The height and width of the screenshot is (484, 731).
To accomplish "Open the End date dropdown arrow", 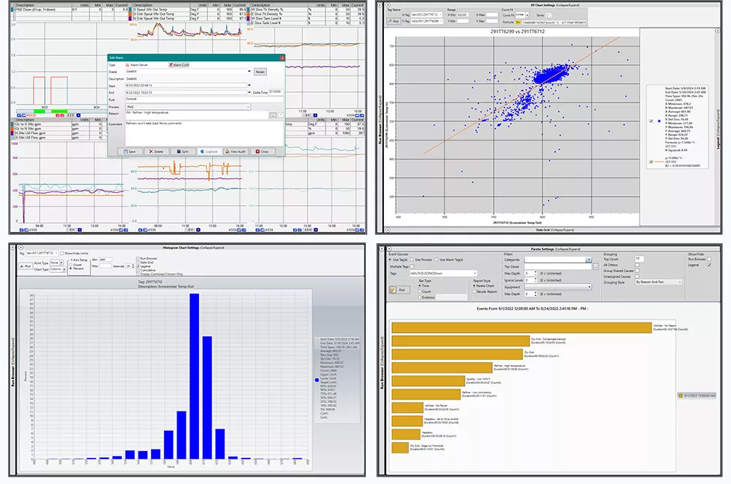I will tap(249, 92).
